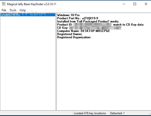Click the window title 'Magical Jelly Bean Keyfinder v2.0.10.11'
151x116 pixels.
[32, 4]
